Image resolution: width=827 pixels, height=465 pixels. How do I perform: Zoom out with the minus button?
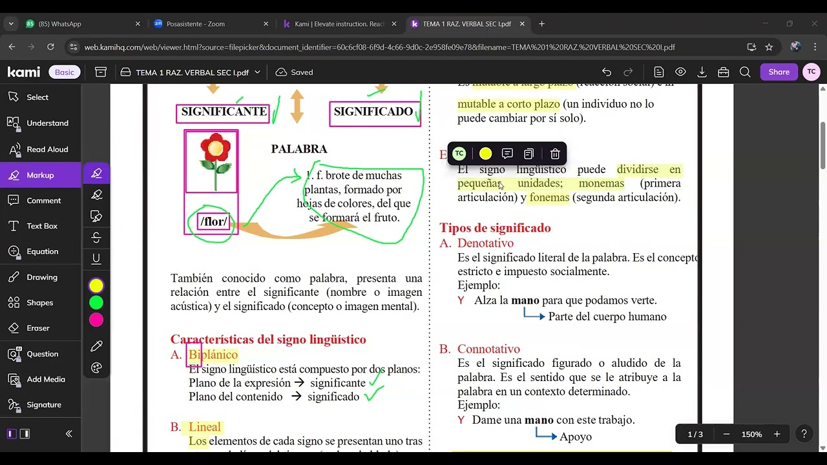(726, 434)
